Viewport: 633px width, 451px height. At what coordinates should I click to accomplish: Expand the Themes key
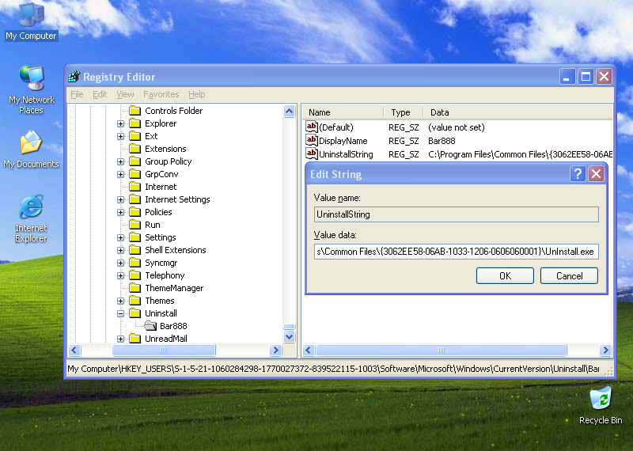[120, 301]
